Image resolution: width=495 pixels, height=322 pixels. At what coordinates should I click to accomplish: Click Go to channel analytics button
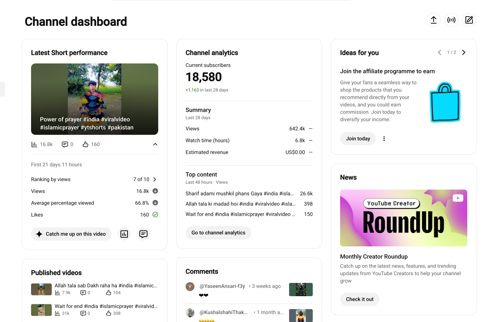(x=218, y=233)
